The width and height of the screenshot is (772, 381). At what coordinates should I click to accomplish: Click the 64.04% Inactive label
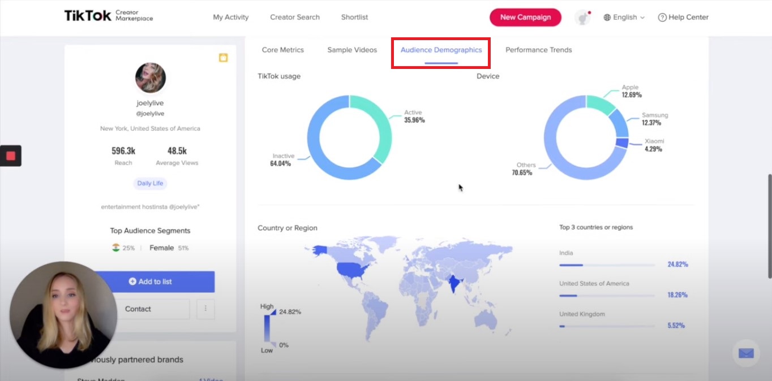point(281,163)
